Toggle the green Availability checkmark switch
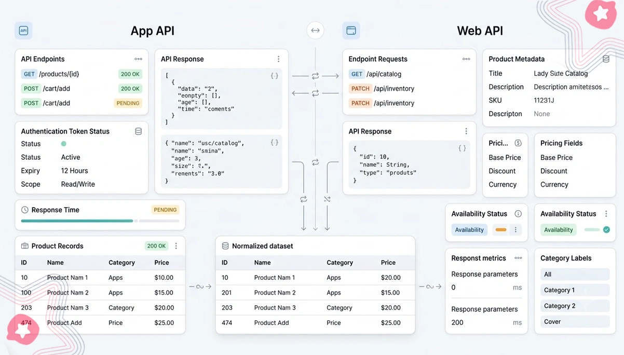624x355 pixels. coord(597,230)
